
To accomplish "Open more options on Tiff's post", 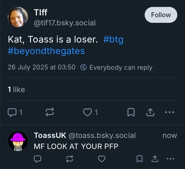I will point(170,112).
